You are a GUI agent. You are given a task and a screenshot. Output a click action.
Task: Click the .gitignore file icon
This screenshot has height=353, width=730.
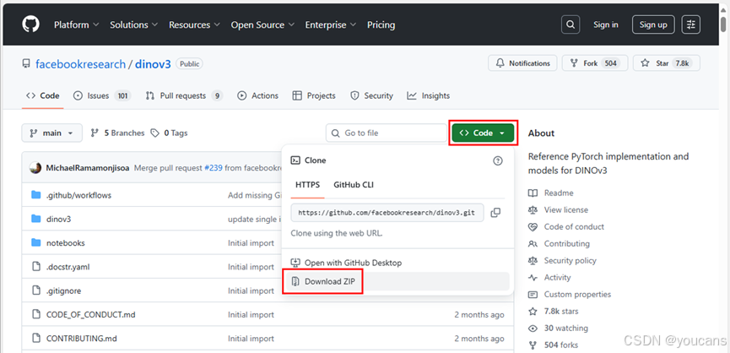(36, 291)
